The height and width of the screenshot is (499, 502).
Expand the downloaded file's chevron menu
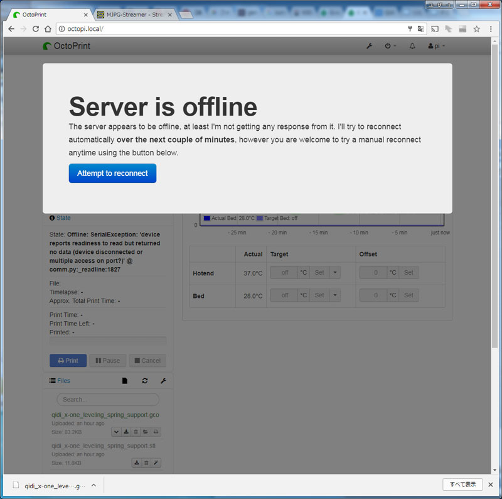pos(93,485)
